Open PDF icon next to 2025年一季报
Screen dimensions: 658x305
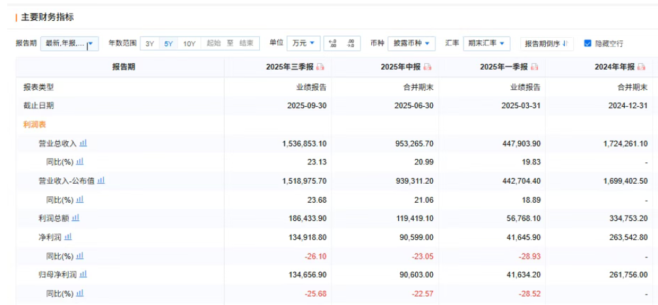[534, 67]
